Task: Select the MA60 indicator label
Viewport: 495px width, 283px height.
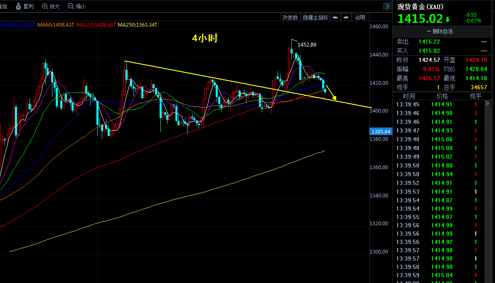Action: coord(56,25)
